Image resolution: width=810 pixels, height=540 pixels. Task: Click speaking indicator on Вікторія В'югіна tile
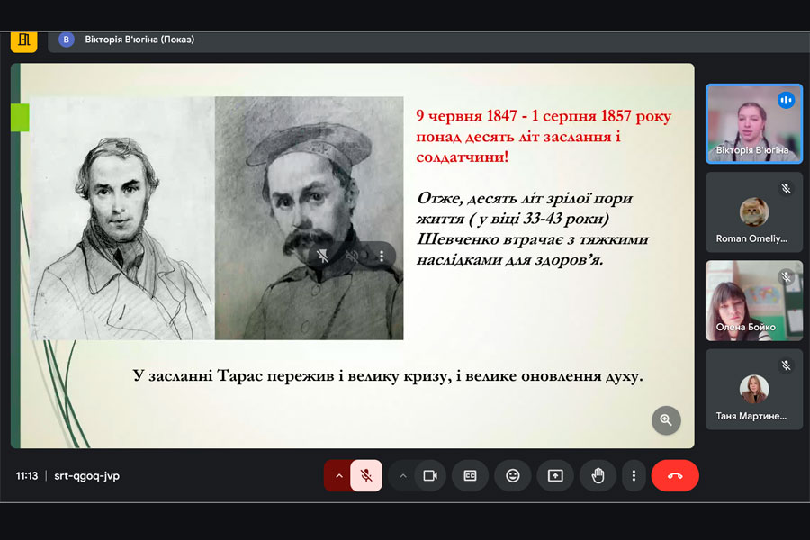point(787,100)
